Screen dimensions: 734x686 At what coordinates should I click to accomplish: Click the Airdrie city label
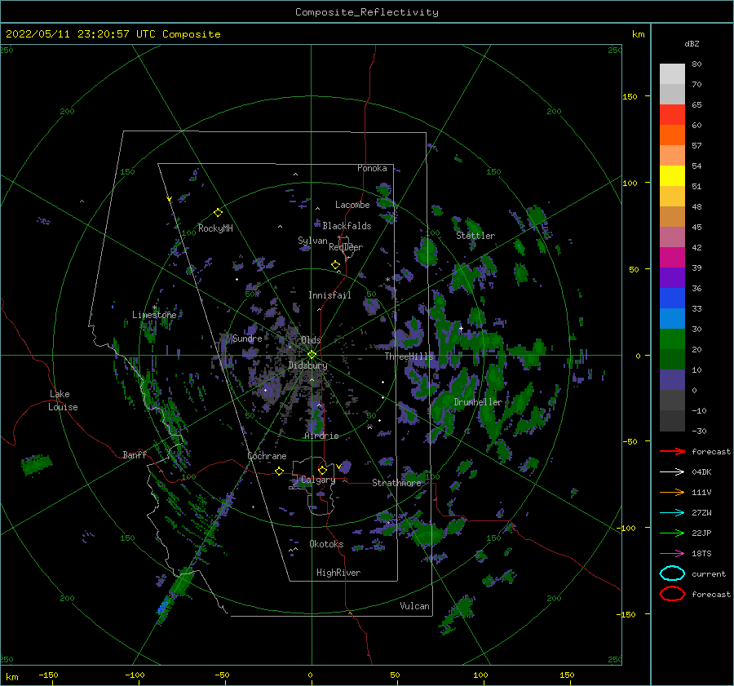point(321,436)
